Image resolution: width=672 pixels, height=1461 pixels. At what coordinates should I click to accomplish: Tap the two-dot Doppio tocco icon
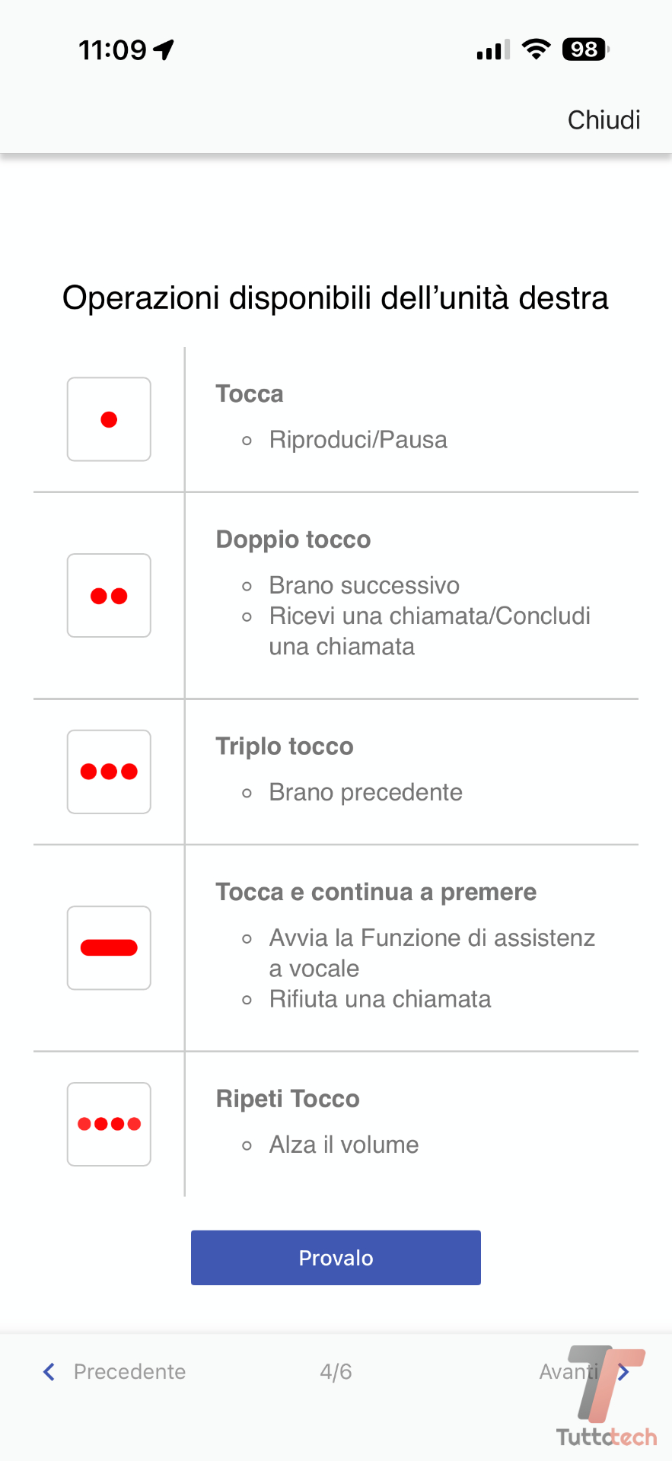coord(109,596)
